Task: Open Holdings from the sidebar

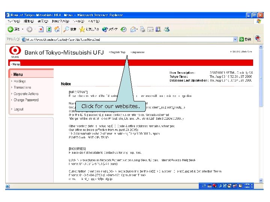Action: pos(19,81)
